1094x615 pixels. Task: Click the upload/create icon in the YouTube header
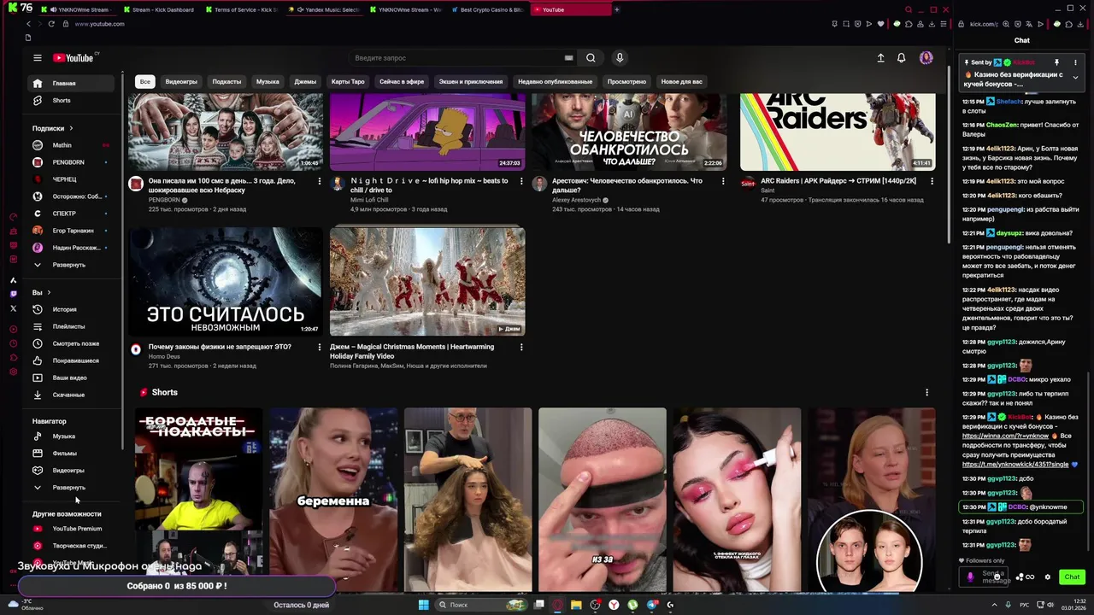880,58
